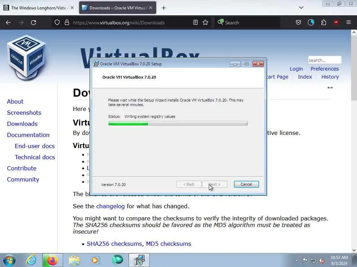Viewport: 357px width, 267px height.
Task: Click the virtualbox.org URL address bar
Action: [132, 23]
